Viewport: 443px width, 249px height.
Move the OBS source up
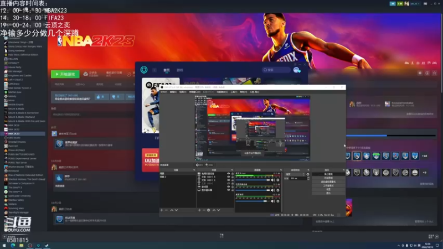tap(214, 210)
